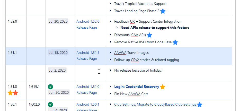239x111 pixels.
Task: Open the Android 1.52.0 Release Page link
Action: [x=88, y=24]
